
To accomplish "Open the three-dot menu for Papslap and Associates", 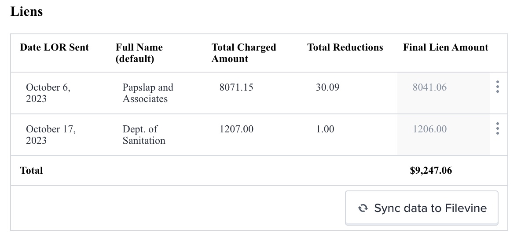I will (497, 87).
